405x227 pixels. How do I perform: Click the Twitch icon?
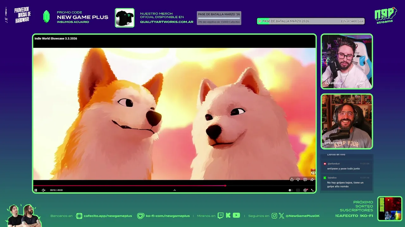click(x=221, y=216)
